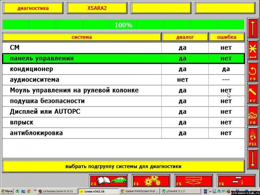Viewport: 260px width, 195px height.
Task: Click the F12 globe button
Action: click(x=253, y=137)
